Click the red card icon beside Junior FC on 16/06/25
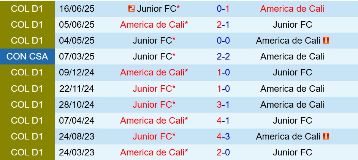358x160 pixels. pos(131,9)
